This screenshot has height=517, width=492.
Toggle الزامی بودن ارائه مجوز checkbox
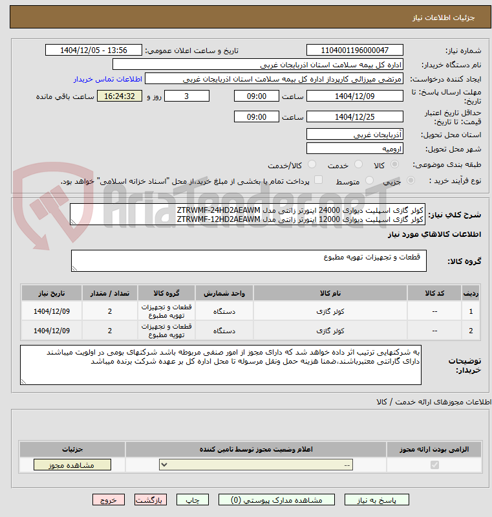click(434, 465)
